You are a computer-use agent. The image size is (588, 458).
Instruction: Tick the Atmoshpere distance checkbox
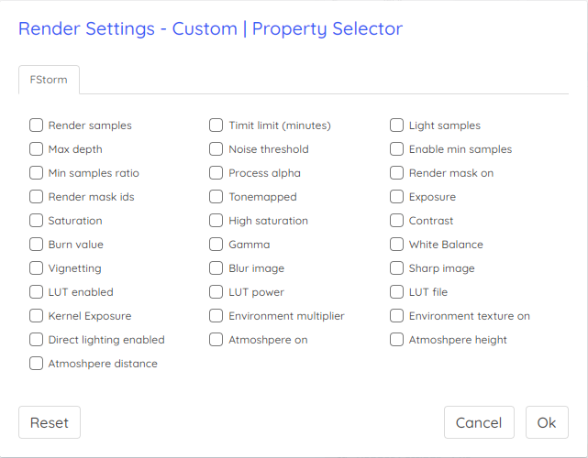click(36, 364)
